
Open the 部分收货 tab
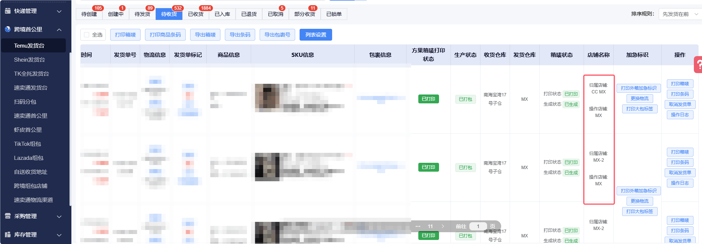(x=305, y=14)
